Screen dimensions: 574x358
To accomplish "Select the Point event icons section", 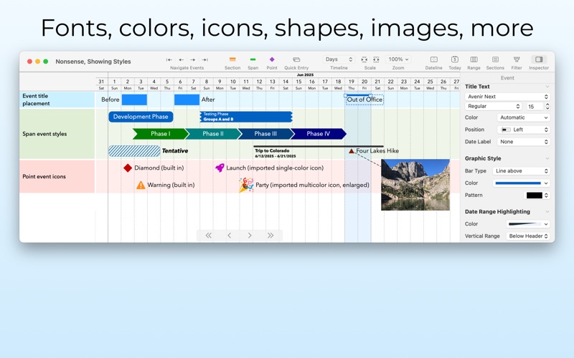I will click(57, 176).
